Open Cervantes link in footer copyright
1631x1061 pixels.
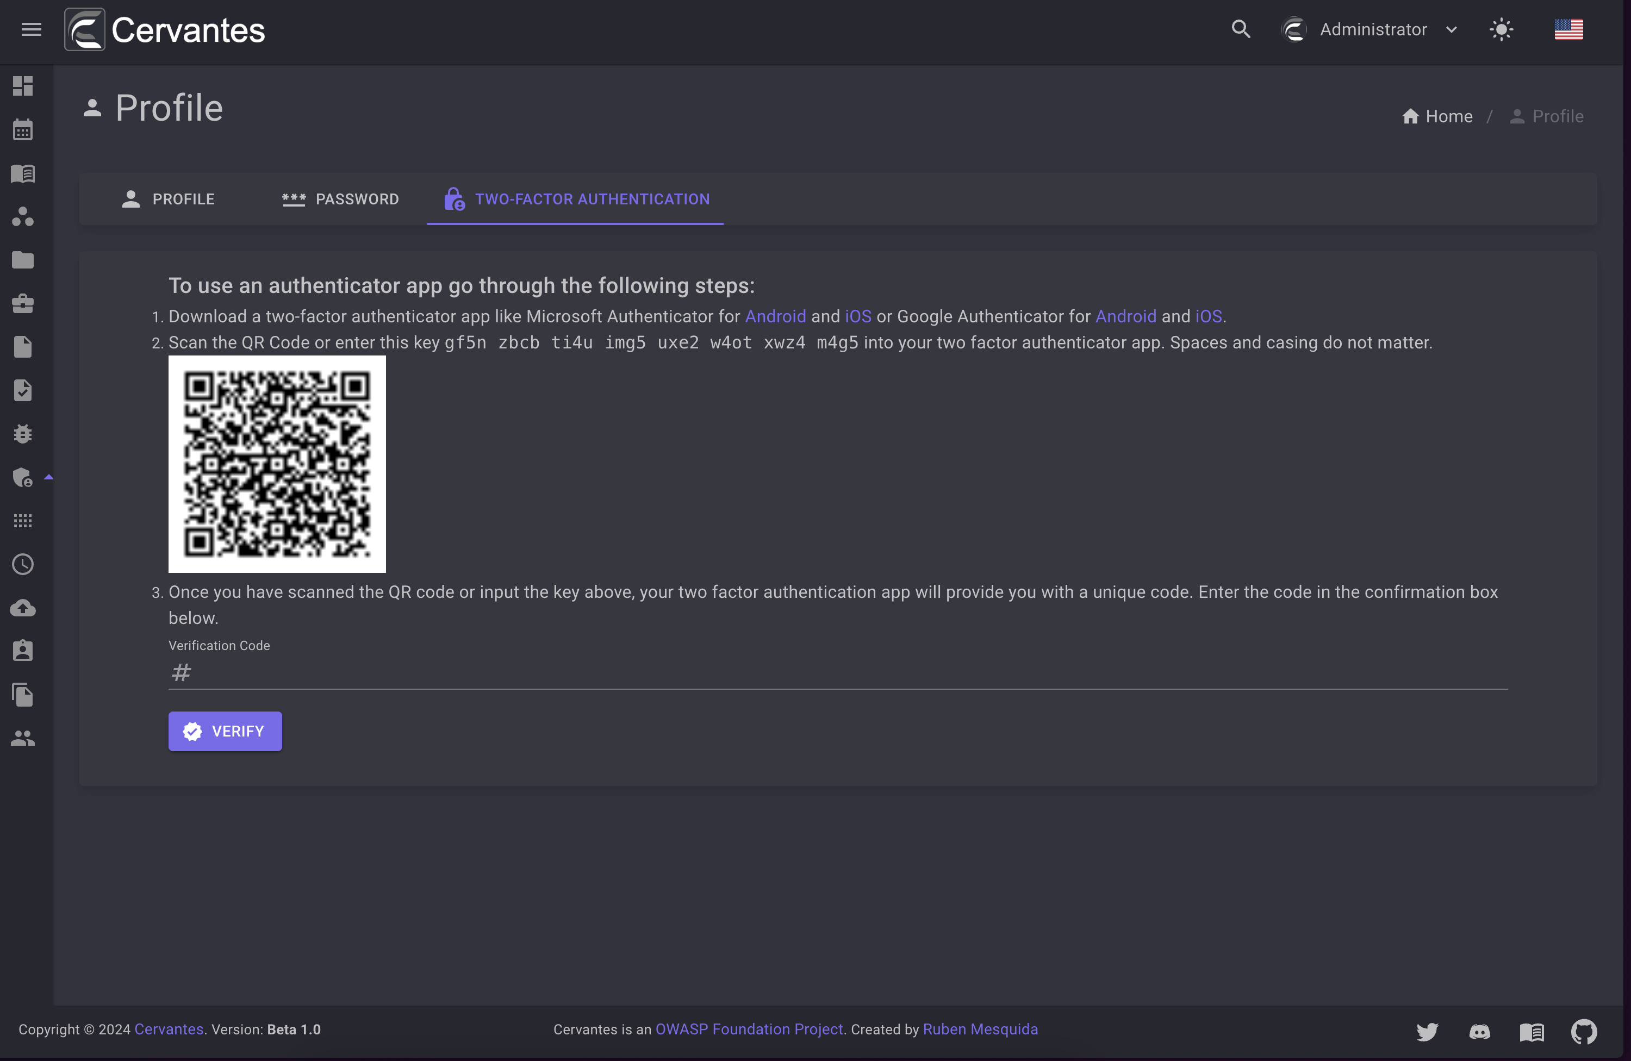169,1029
